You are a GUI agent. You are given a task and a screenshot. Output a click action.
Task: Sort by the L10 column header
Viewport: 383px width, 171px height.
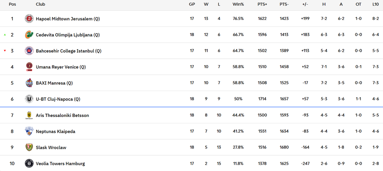click(x=375, y=4)
